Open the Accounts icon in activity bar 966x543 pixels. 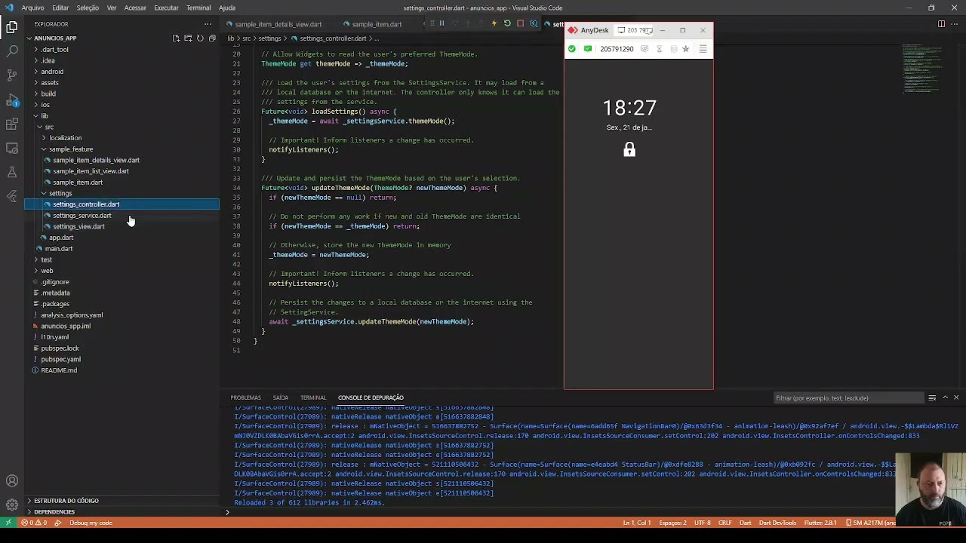pos(12,481)
